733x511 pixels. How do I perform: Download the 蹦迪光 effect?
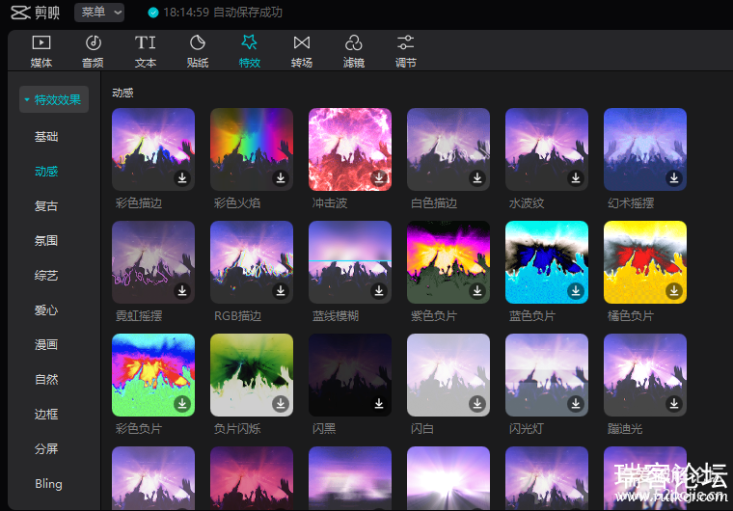674,403
